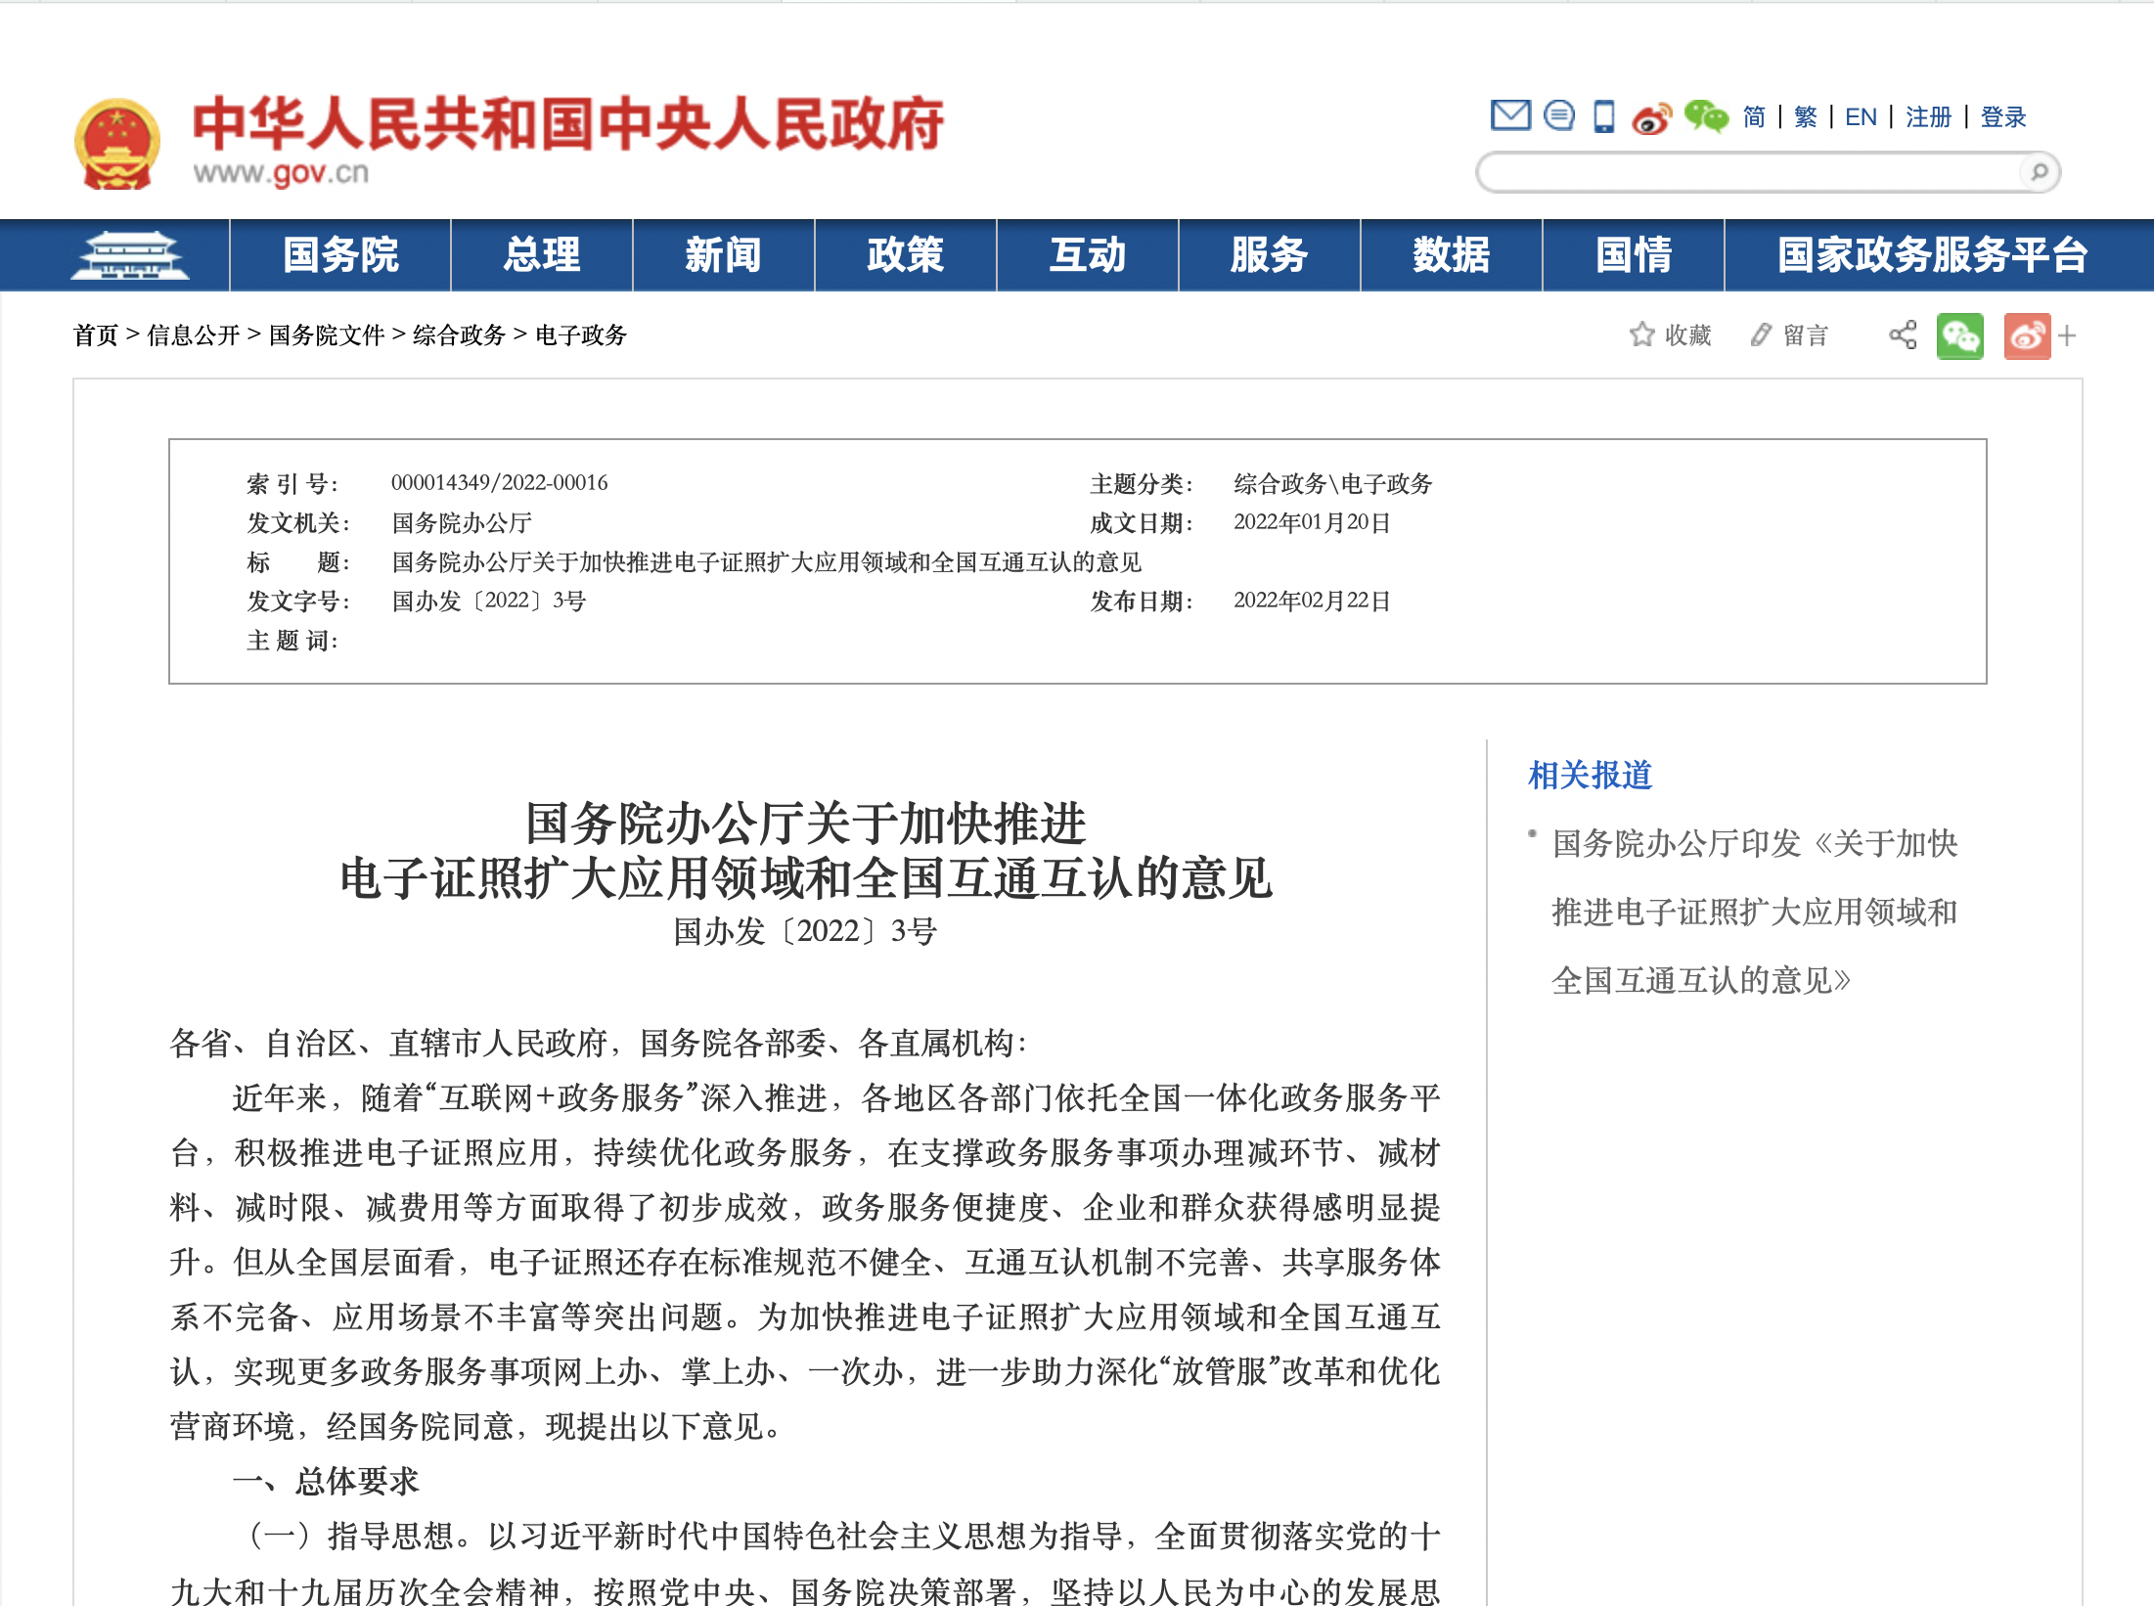The image size is (2154, 1606).
Task: Click the pencil 留言 comment icon
Action: (x=1761, y=335)
